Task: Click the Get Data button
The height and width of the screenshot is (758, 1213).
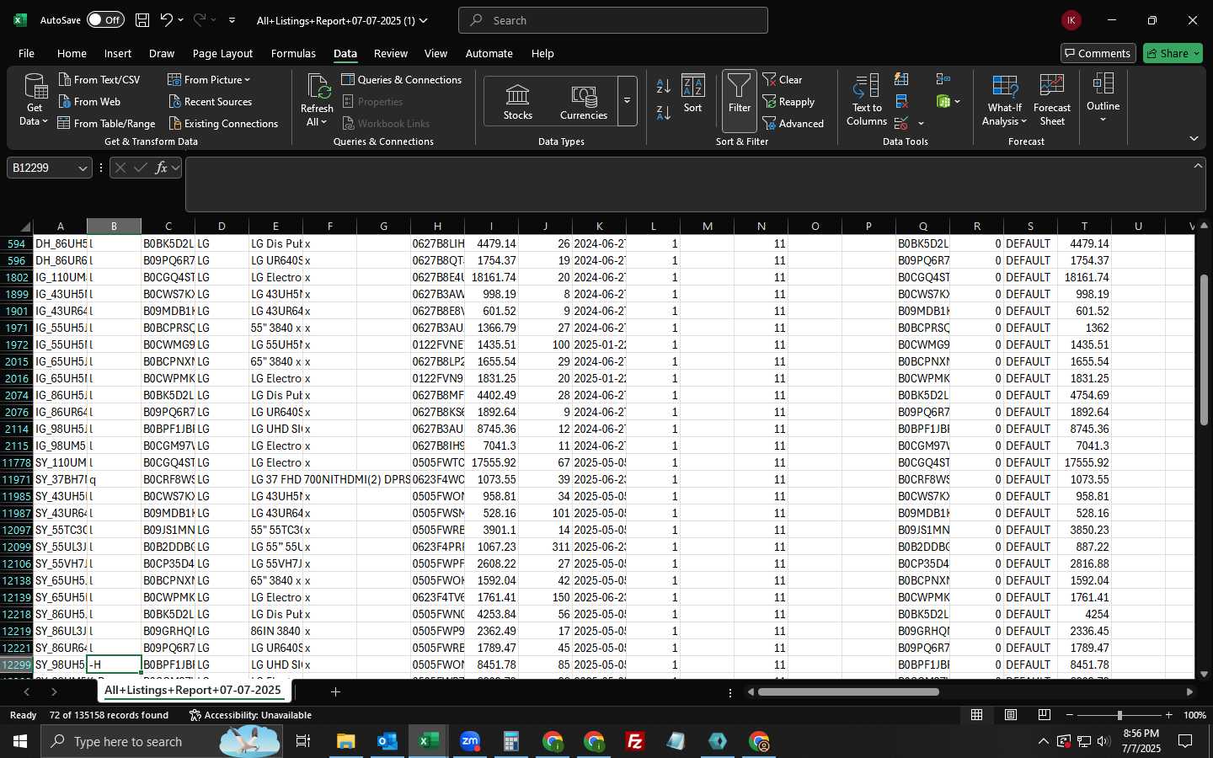Action: click(x=35, y=99)
